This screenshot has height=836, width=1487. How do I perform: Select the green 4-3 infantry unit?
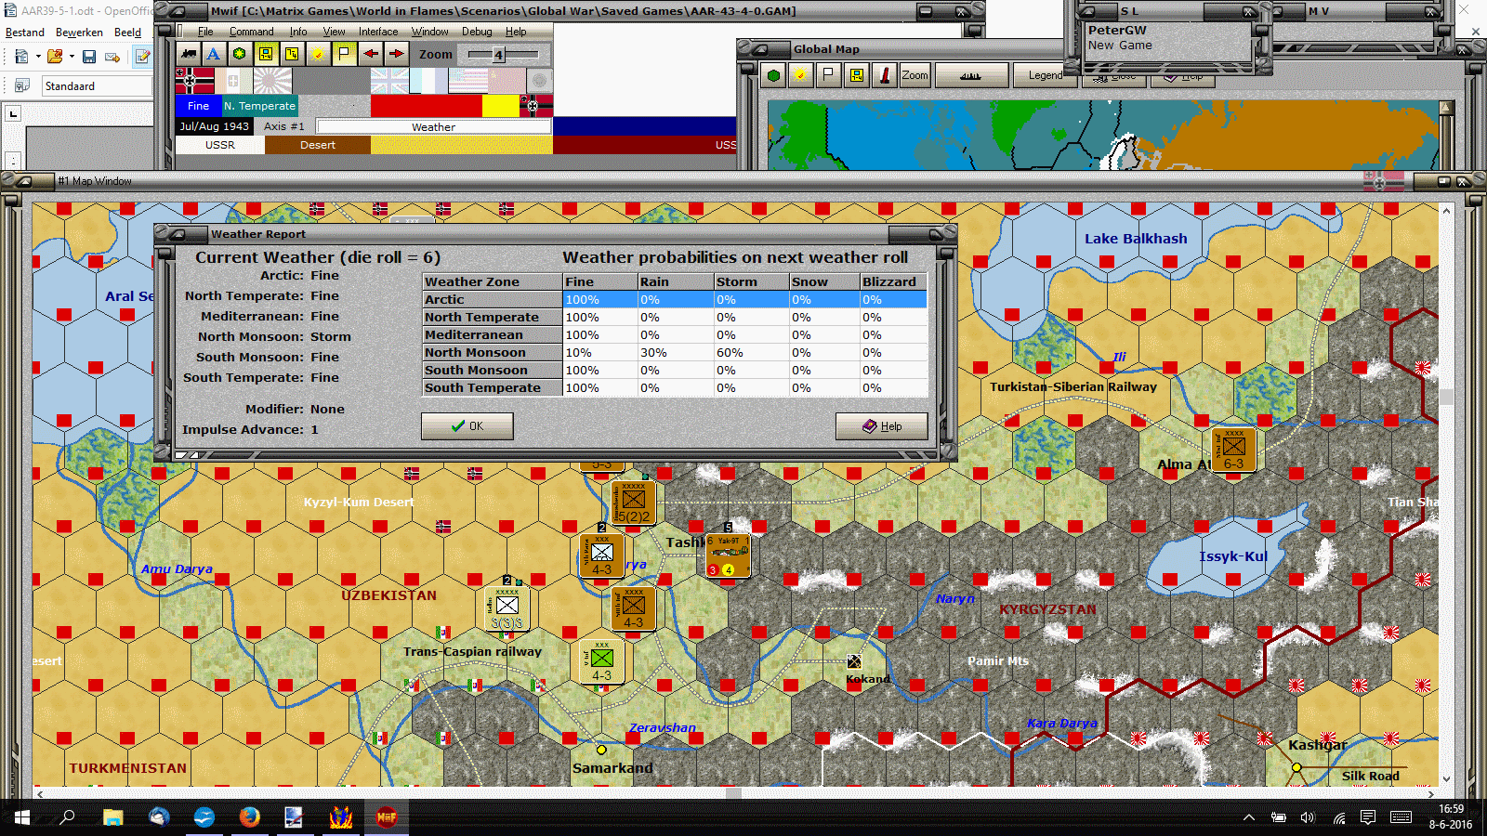(x=602, y=661)
